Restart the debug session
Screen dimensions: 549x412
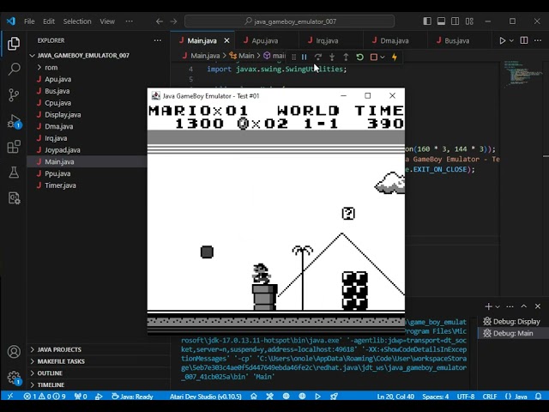point(359,57)
